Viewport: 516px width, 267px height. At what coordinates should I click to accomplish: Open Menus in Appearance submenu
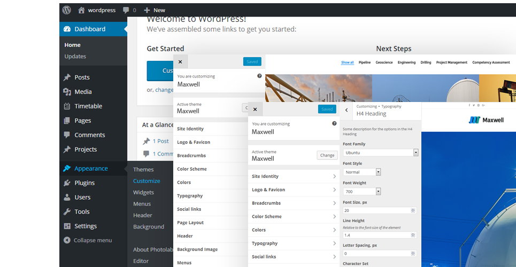coord(142,204)
